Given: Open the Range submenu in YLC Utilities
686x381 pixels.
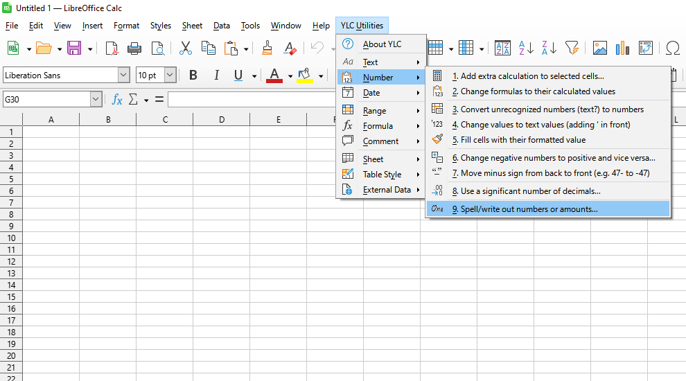Looking at the screenshot, I should tap(374, 111).
